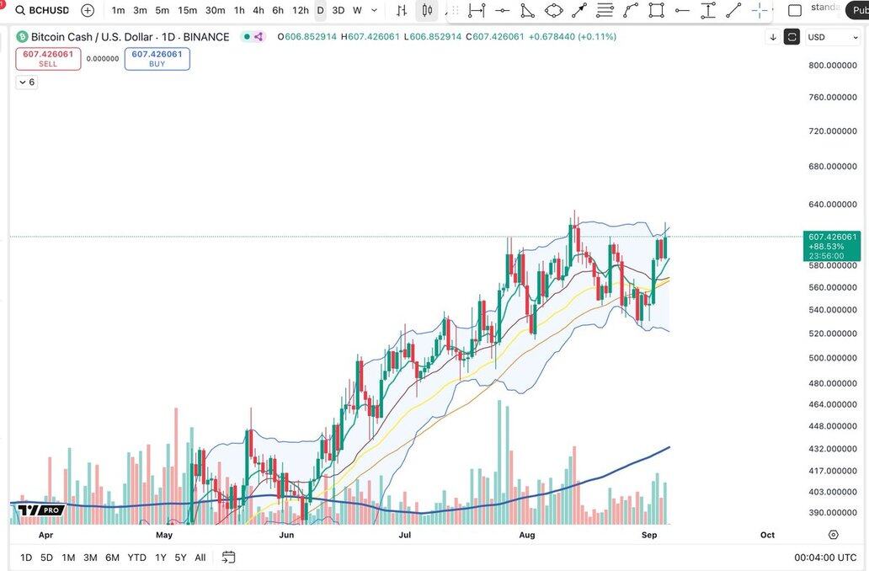Switch to the 15m interval
This screenshot has height=571, width=869.
[x=187, y=10]
